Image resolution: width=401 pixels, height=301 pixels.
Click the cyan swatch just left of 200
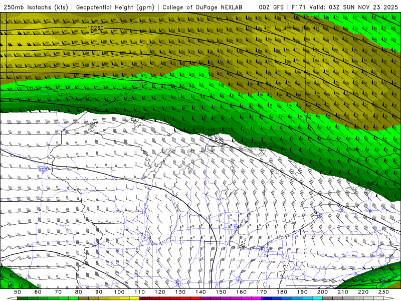point(318,298)
